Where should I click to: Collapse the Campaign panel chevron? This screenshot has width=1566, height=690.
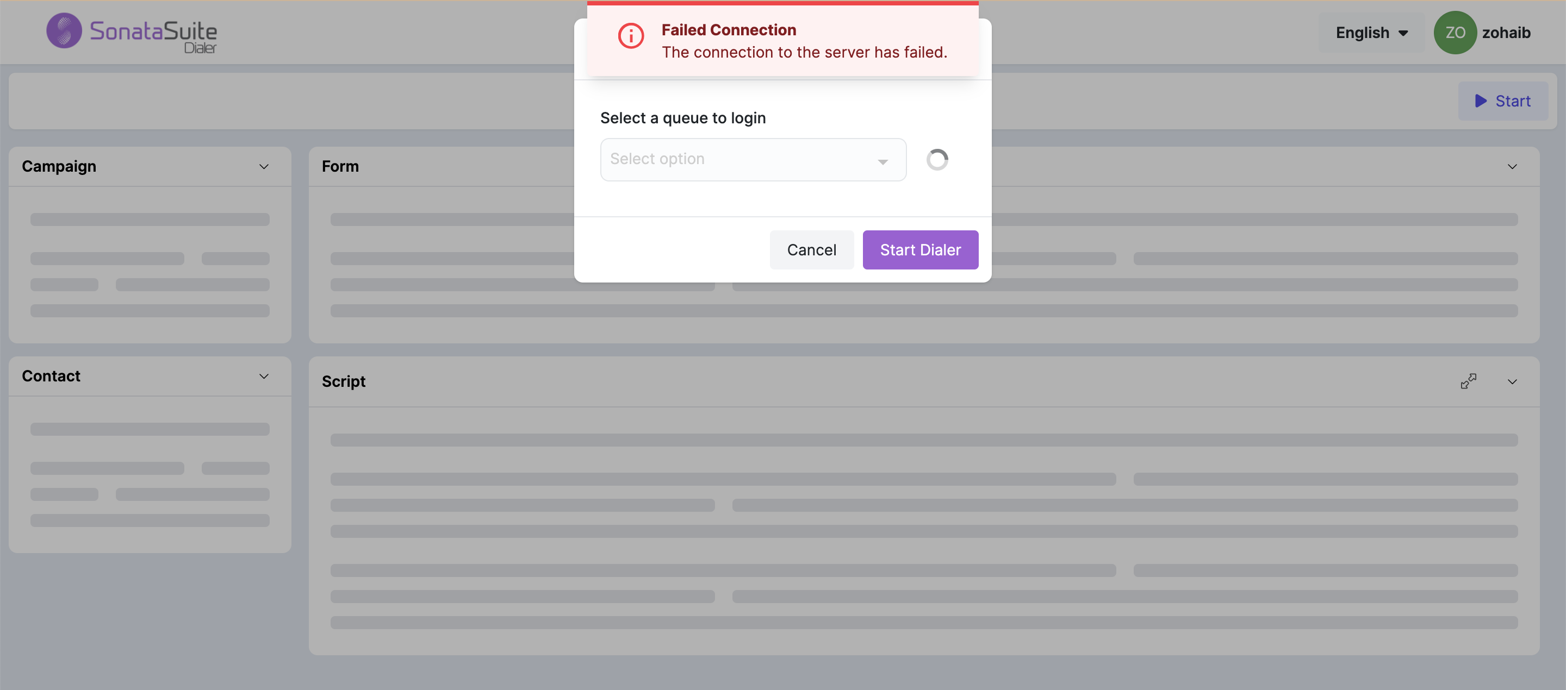pyautogui.click(x=264, y=166)
